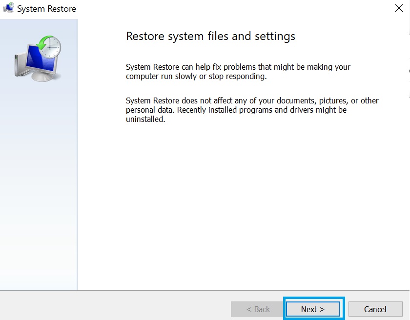Click the monitor stand in the restore graphic
This screenshot has width=410, height=320.
pos(42,77)
